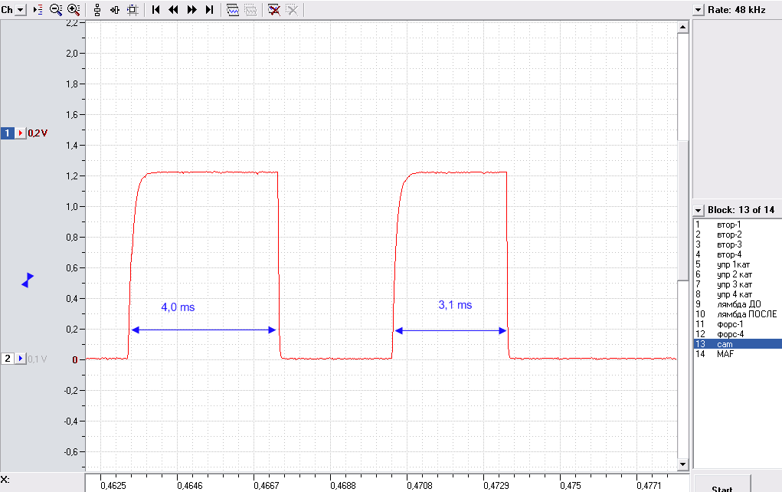Select block 6 упр 2 кат
782x492 pixels.
click(738, 274)
